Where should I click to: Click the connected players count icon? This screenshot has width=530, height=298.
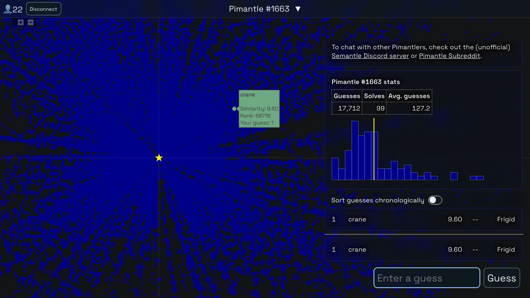(7, 9)
